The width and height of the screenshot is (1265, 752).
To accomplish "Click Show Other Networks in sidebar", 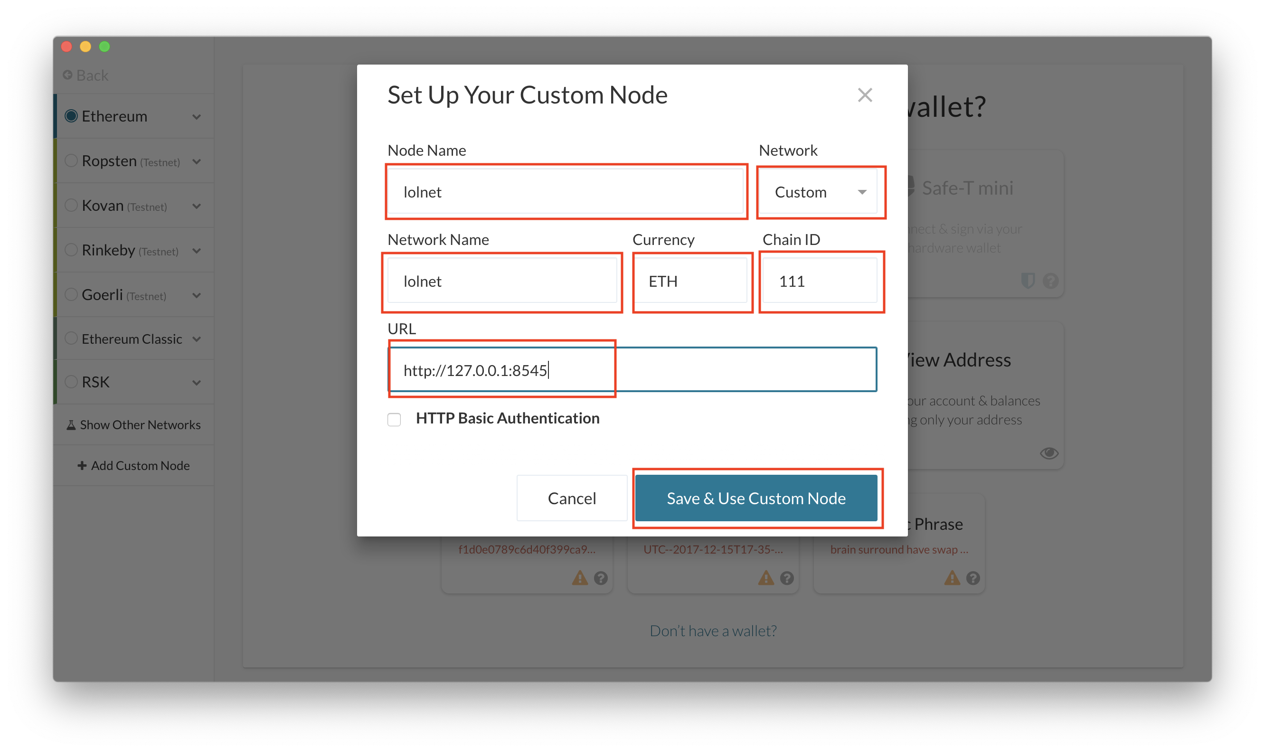I will pyautogui.click(x=134, y=424).
